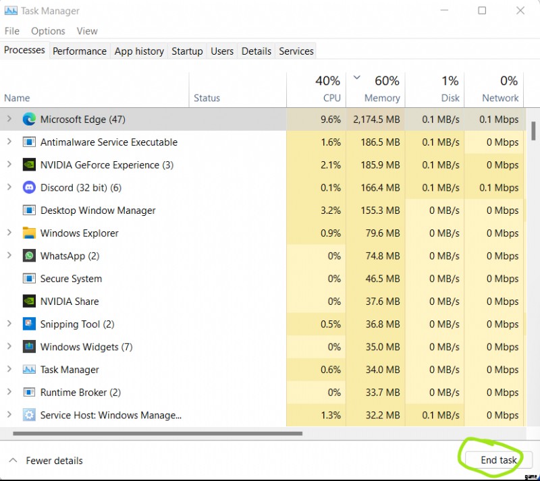Maximize the Task Manager window
Image resolution: width=540 pixels, height=481 pixels.
[482, 10]
